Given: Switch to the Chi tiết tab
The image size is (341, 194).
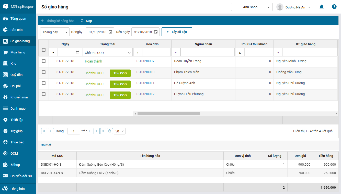Looking at the screenshot, I should [46, 145].
